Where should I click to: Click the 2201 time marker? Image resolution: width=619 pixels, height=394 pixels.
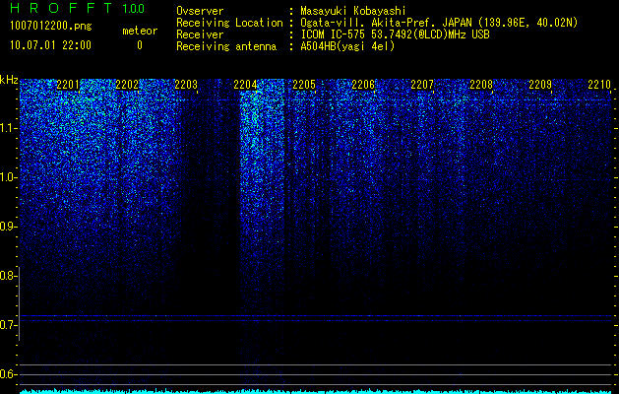point(68,85)
